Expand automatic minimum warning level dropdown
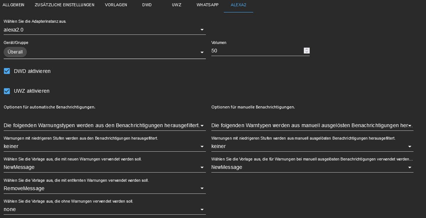The width and height of the screenshot is (426, 218). click(104, 146)
